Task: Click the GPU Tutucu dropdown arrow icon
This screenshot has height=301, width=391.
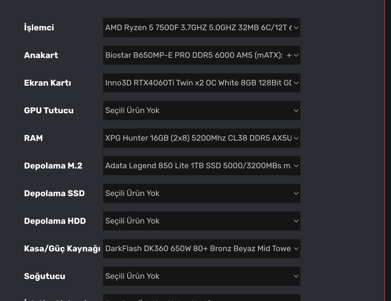Action: 296,110
